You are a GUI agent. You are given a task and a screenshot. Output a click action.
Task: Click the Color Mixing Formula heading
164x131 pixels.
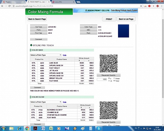pos(45,12)
